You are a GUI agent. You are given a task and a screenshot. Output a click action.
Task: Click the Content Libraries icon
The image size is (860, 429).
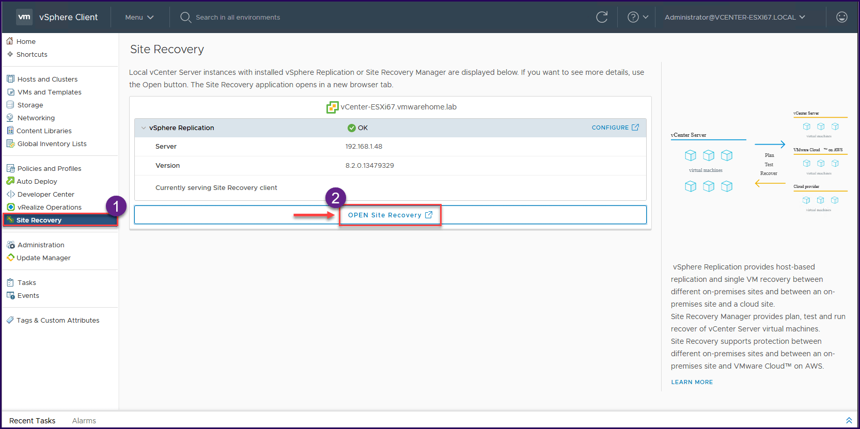pyautogui.click(x=10, y=131)
